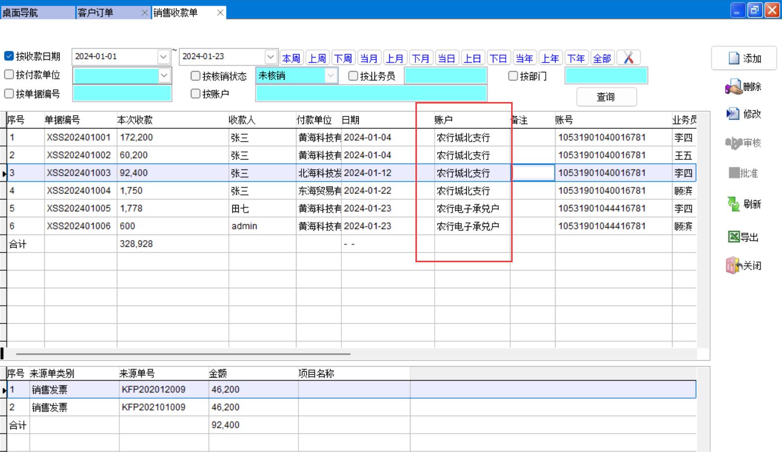Click the 本周 quick date link

[x=291, y=59]
